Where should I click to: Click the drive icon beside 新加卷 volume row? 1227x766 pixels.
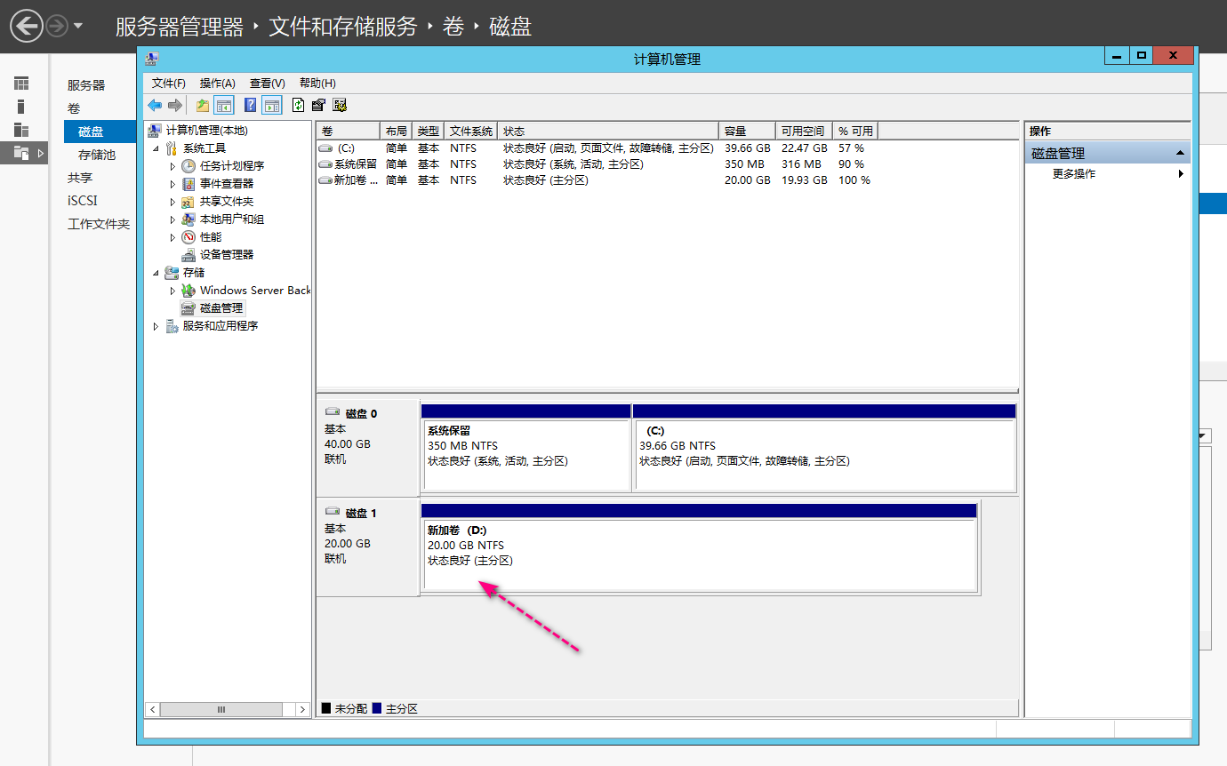(x=326, y=180)
